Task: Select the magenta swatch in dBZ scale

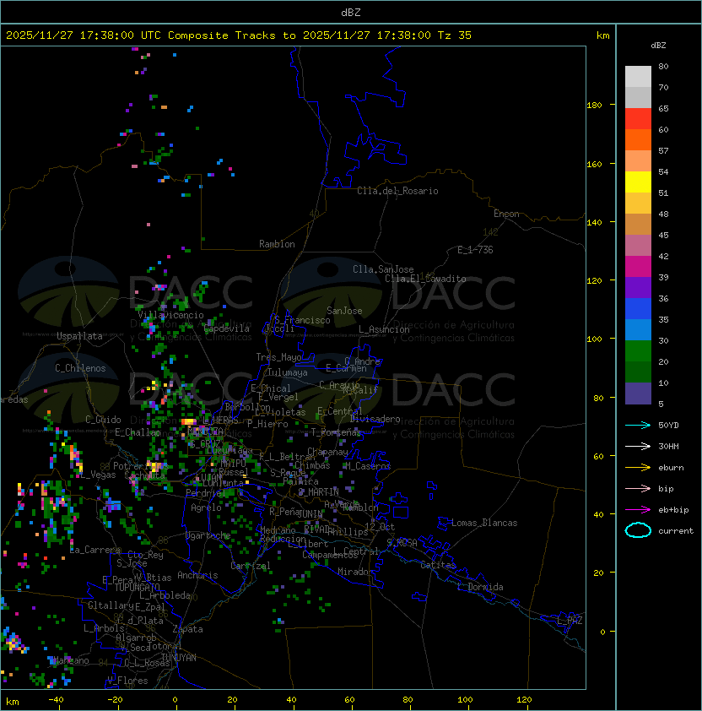Action: tap(638, 266)
